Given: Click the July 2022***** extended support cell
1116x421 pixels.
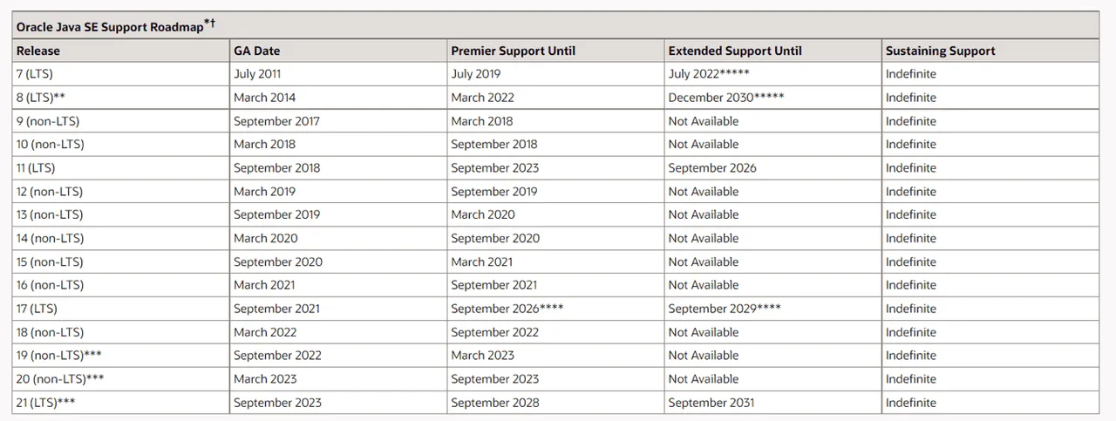Looking at the screenshot, I should [709, 74].
